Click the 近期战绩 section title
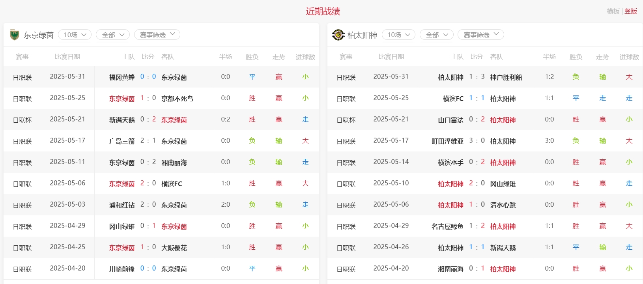 [x=323, y=11]
